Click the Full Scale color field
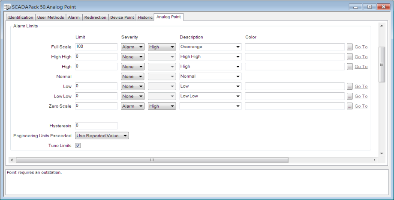The image size is (394, 200). (x=295, y=47)
